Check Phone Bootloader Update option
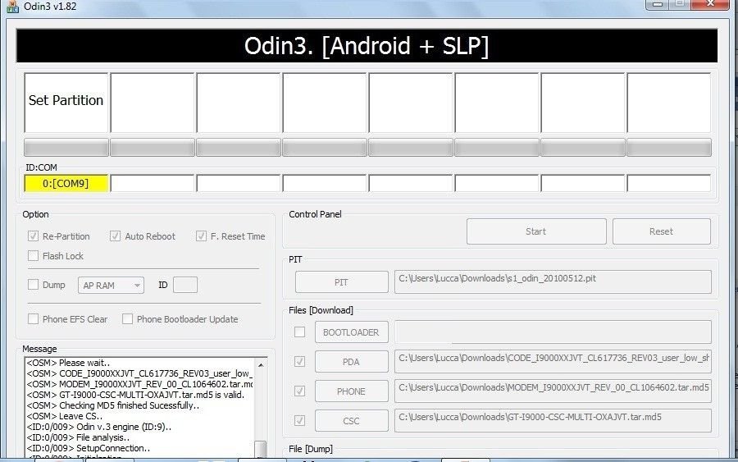This screenshot has height=462, width=738. click(x=127, y=319)
